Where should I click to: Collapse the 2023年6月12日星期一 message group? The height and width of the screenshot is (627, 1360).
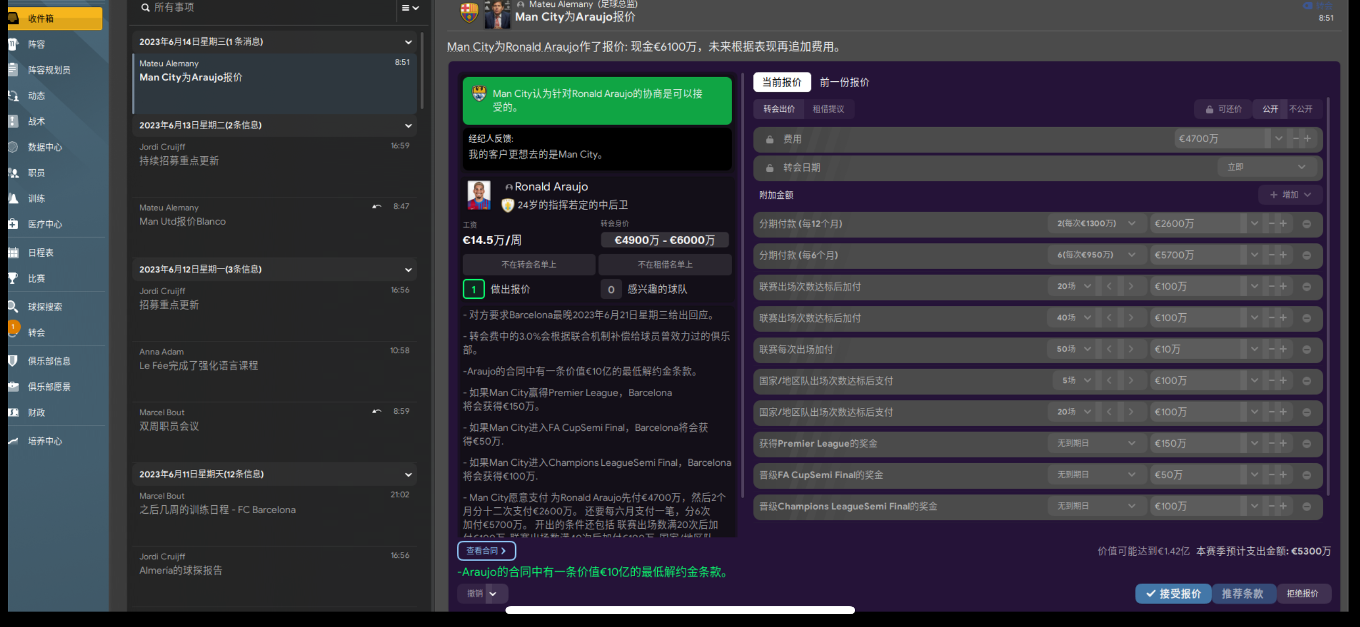(x=408, y=270)
